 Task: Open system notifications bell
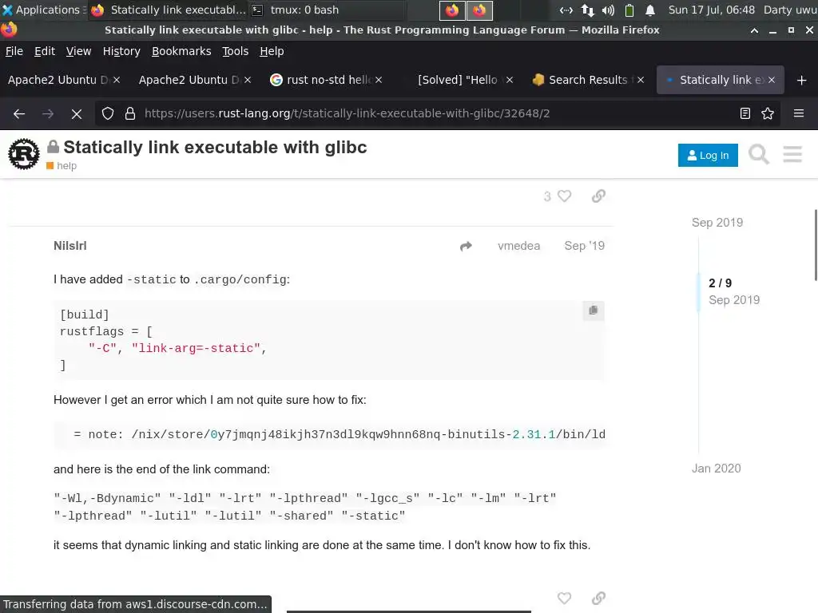(650, 10)
